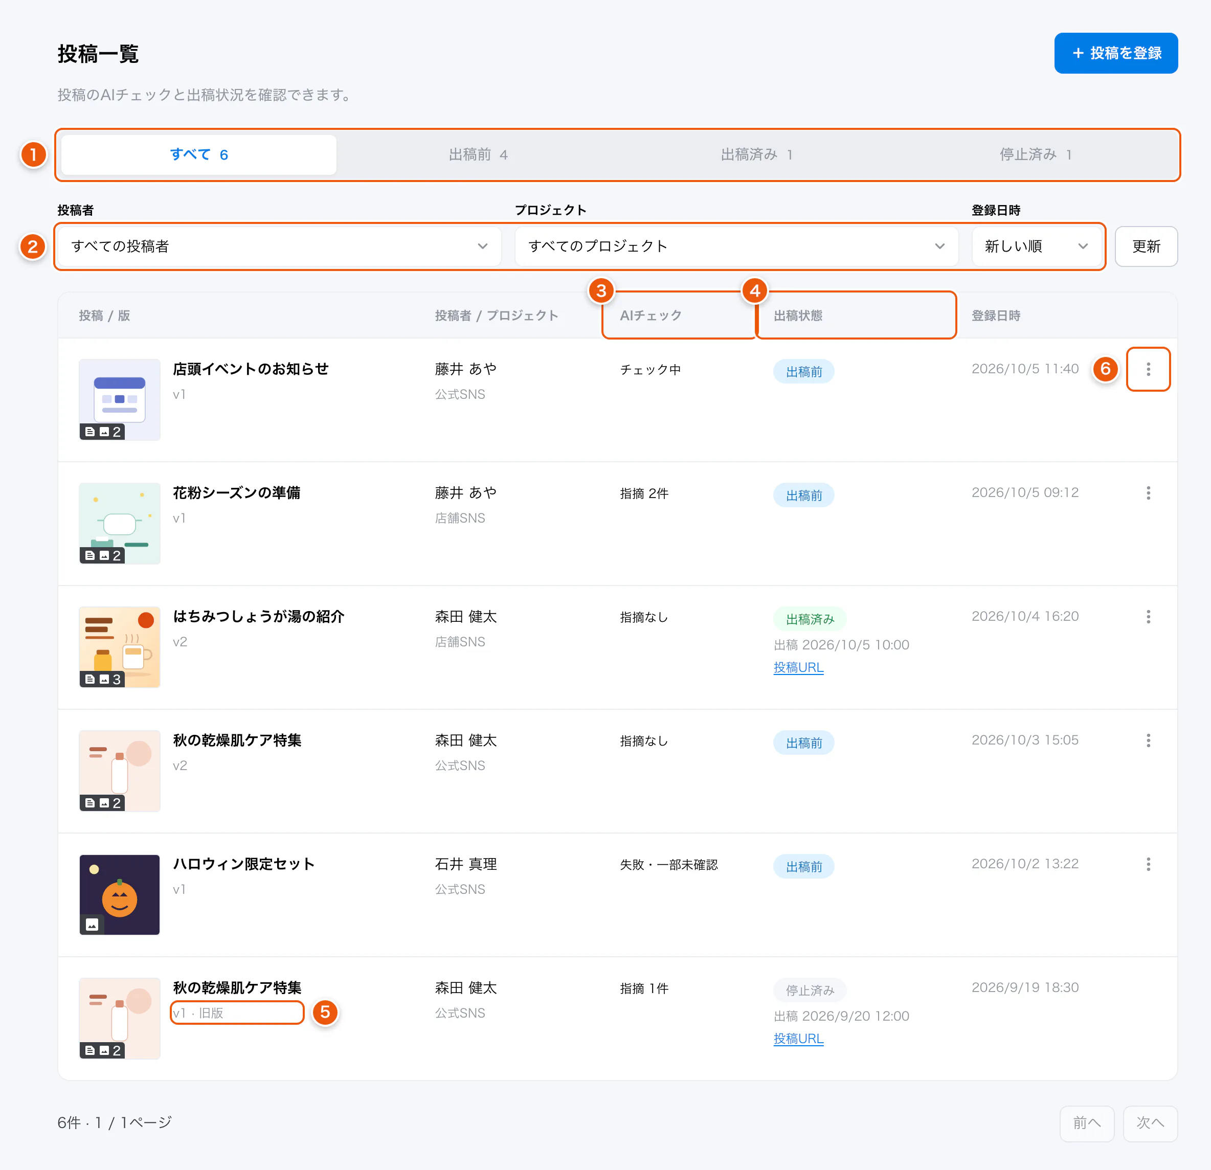The width and height of the screenshot is (1211, 1170).
Task: Open the thumbnail of the v1 · 旧版 post
Action: pos(120,1018)
